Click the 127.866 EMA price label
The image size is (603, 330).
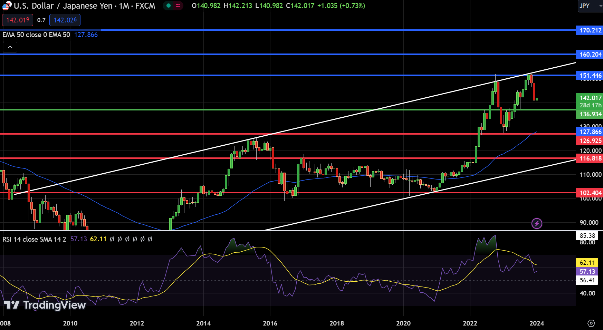click(590, 132)
